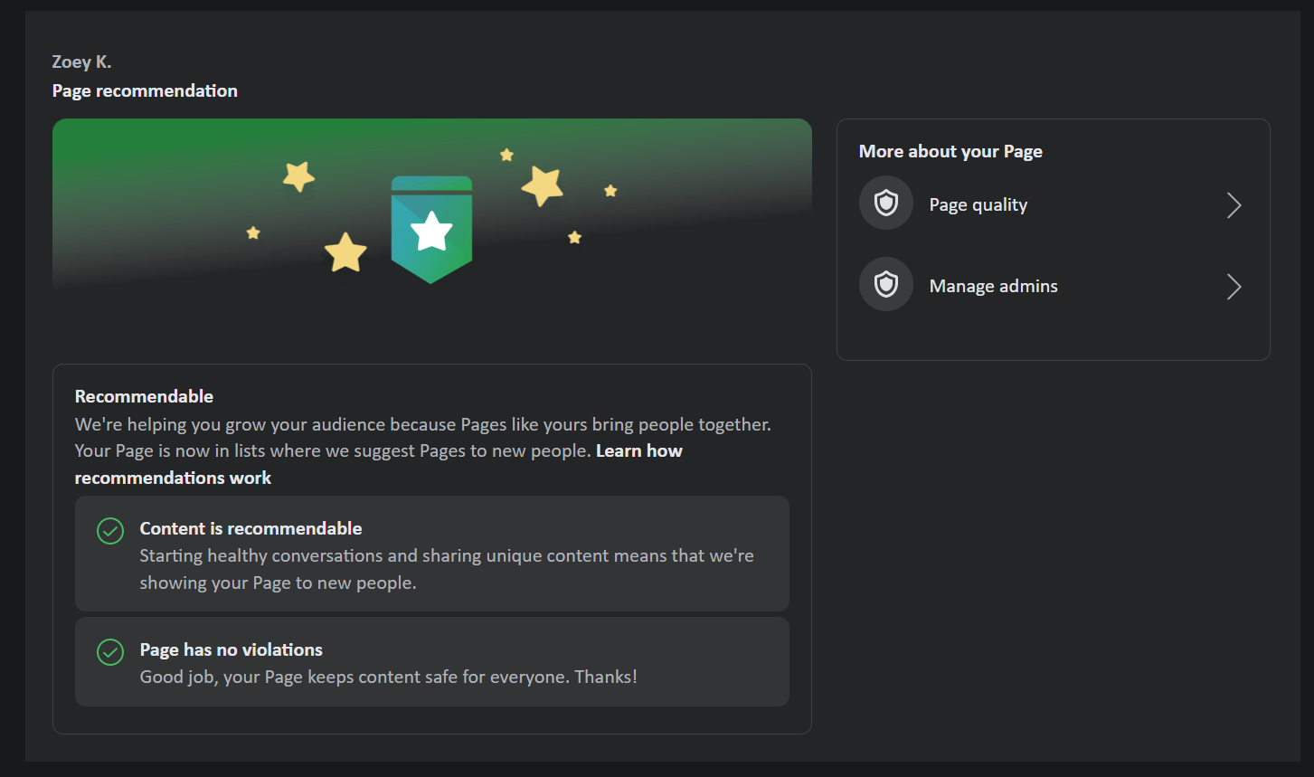Open the Learn how recommendations work link
The width and height of the screenshot is (1314, 777).
[x=638, y=451]
